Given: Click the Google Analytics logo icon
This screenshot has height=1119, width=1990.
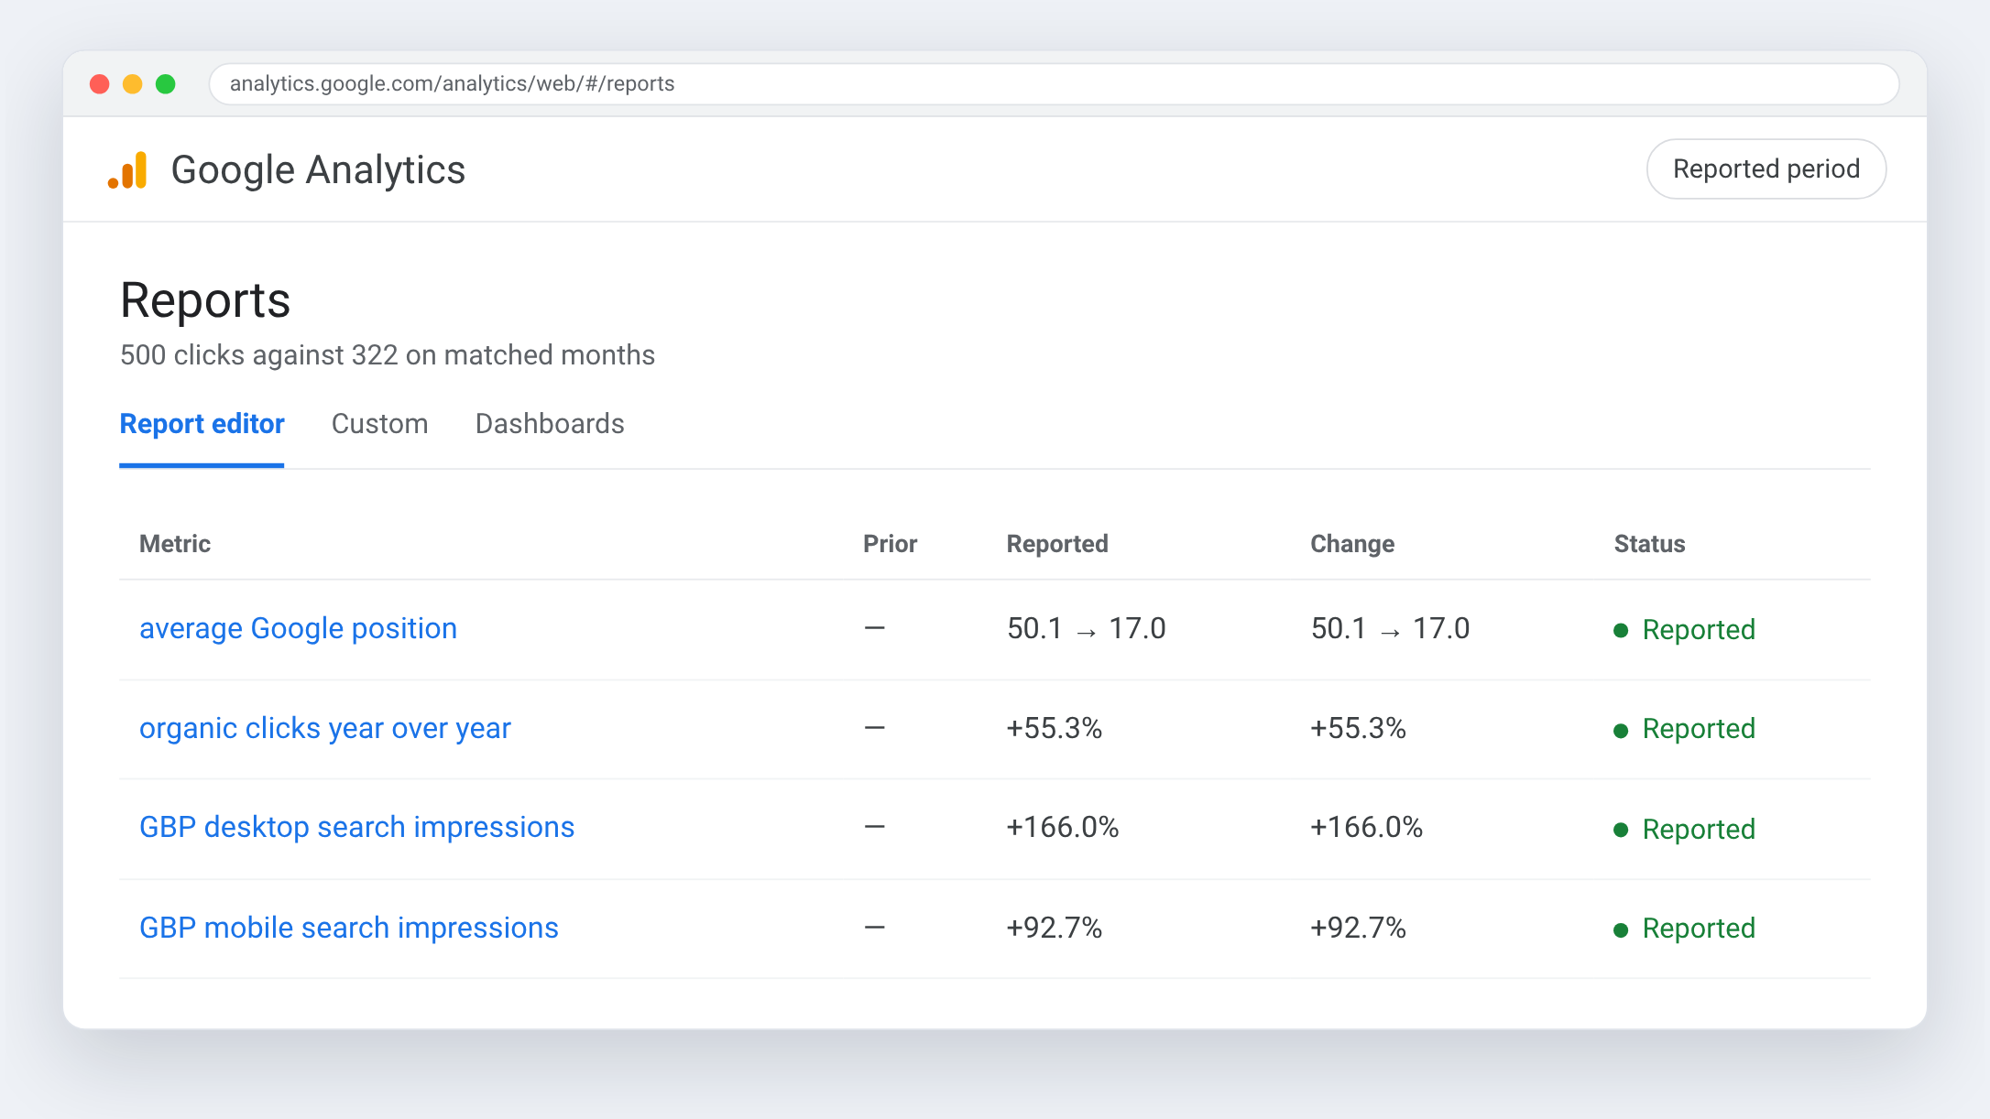Looking at the screenshot, I should [127, 170].
